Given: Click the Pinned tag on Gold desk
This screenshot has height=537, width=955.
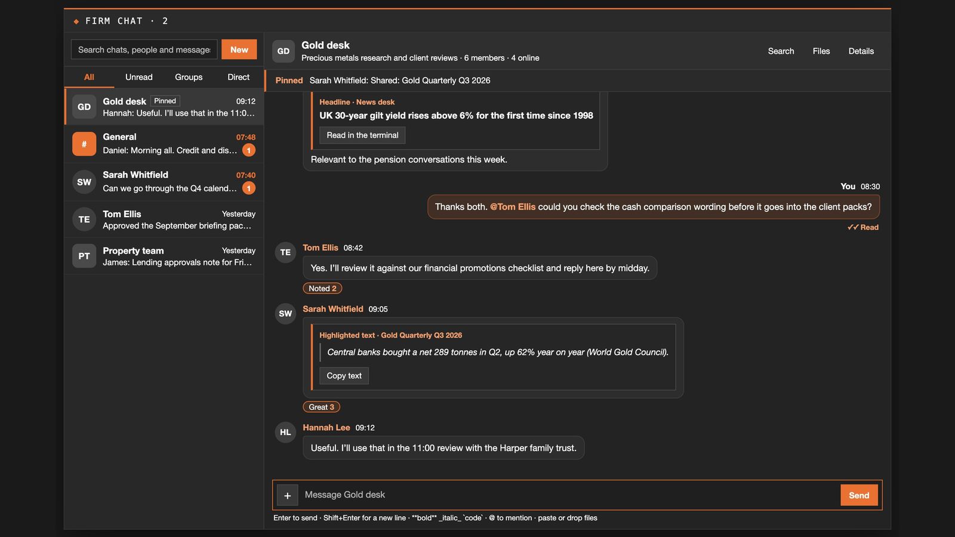Looking at the screenshot, I should (x=165, y=101).
